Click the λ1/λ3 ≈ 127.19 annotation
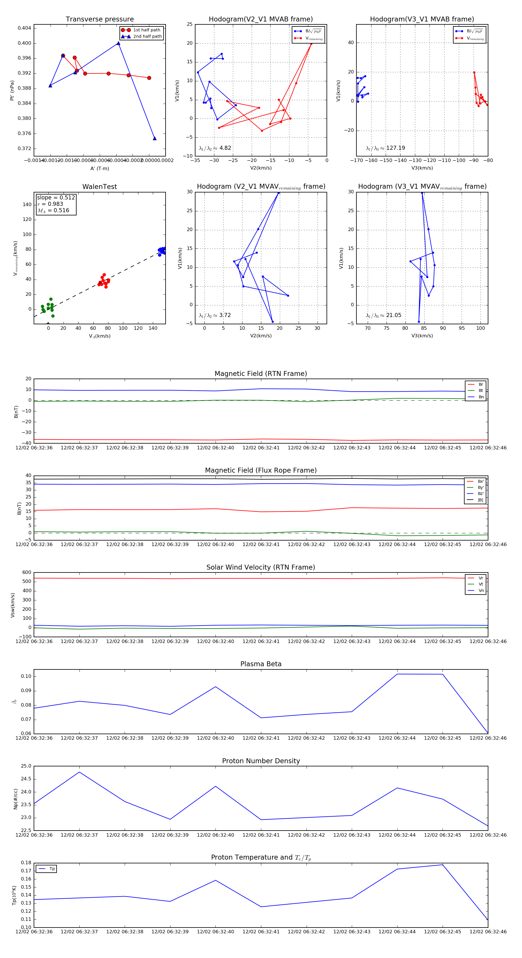Viewport: 522px width, 958px height. pyautogui.click(x=385, y=148)
